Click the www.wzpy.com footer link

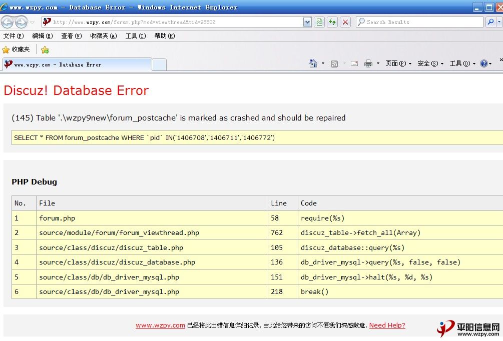(160, 325)
